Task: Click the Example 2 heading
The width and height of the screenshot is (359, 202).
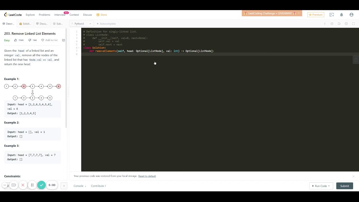Action: (x=11, y=123)
